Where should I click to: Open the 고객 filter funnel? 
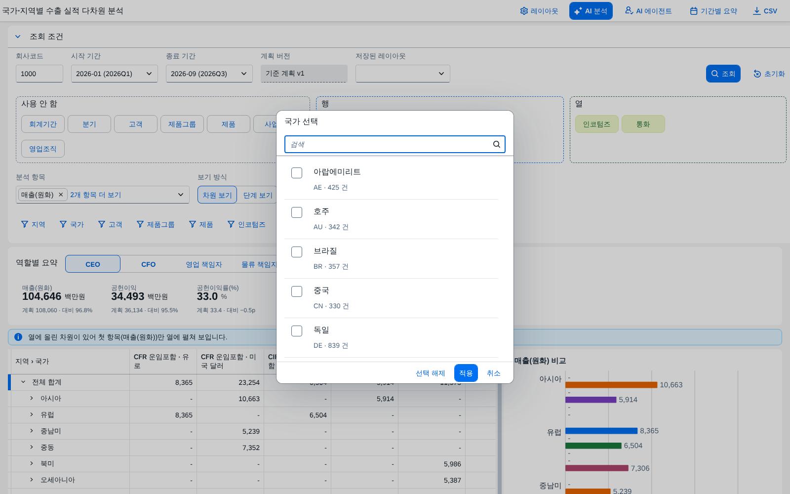coord(110,224)
